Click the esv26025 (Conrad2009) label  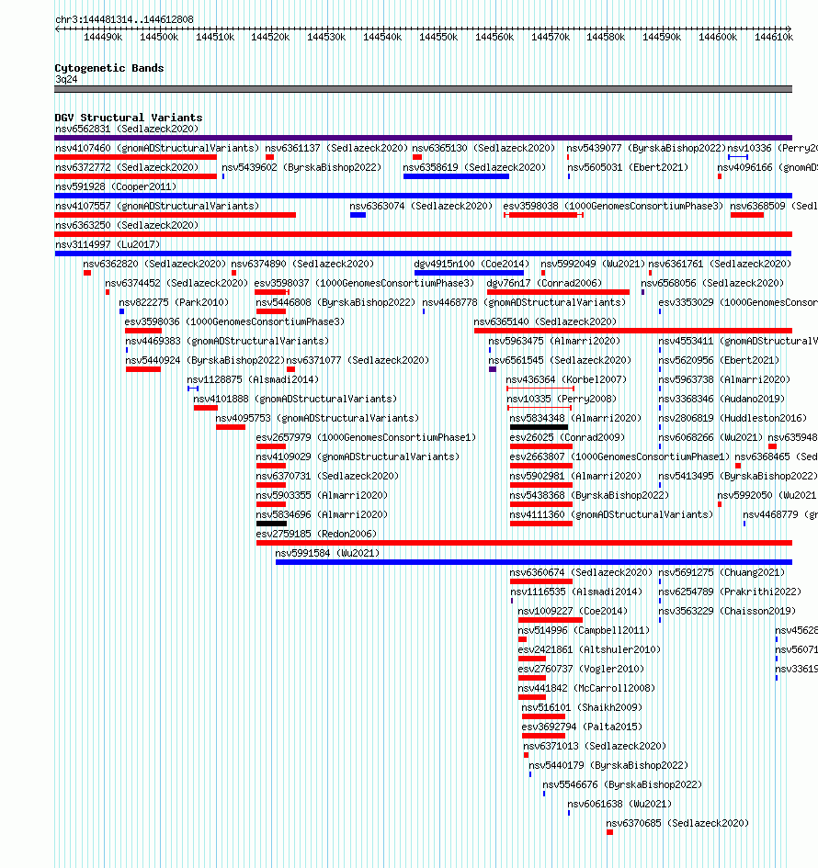pyautogui.click(x=567, y=438)
